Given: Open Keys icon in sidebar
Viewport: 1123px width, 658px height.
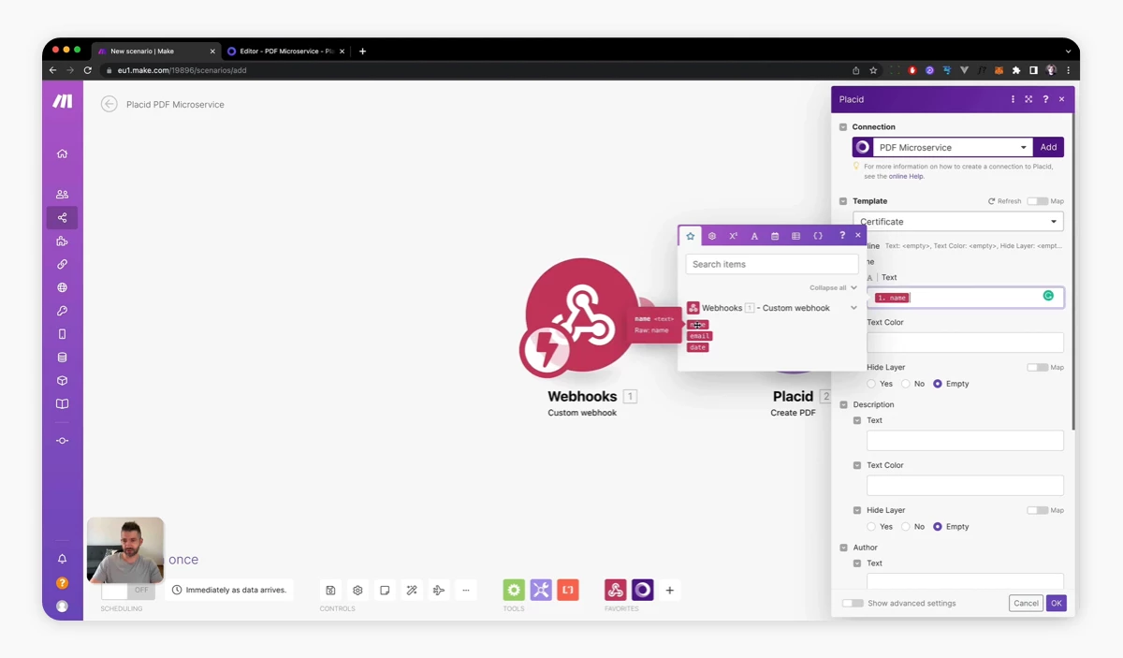Looking at the screenshot, I should pyautogui.click(x=62, y=311).
